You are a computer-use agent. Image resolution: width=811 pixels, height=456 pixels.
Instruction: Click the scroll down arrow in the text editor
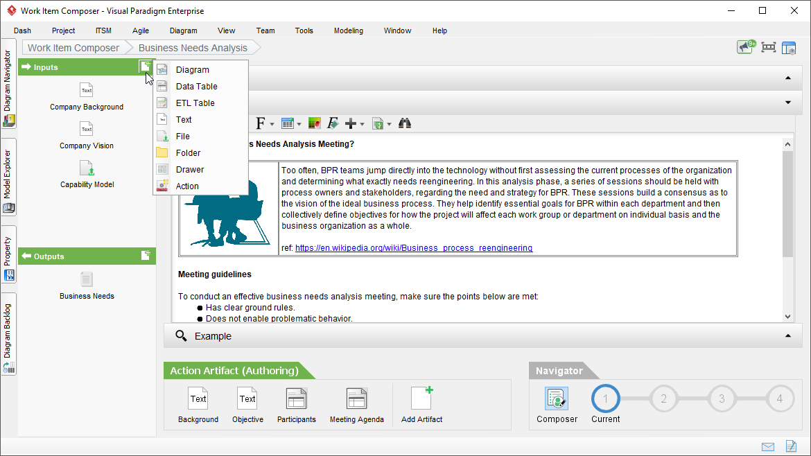coord(787,317)
